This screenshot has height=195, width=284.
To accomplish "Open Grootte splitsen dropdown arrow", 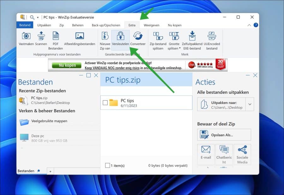I will tap(180, 48).
